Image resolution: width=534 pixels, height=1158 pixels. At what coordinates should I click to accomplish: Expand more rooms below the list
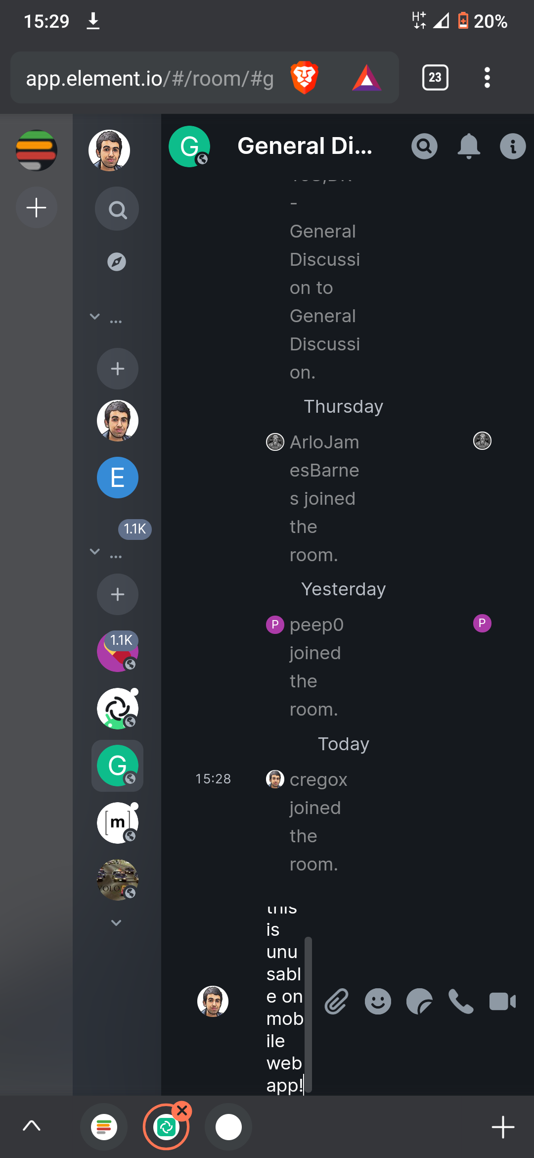click(116, 922)
